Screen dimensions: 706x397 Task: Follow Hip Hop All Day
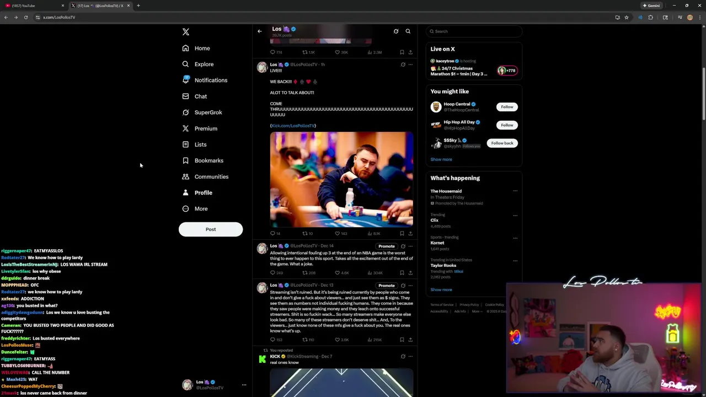tap(507, 125)
